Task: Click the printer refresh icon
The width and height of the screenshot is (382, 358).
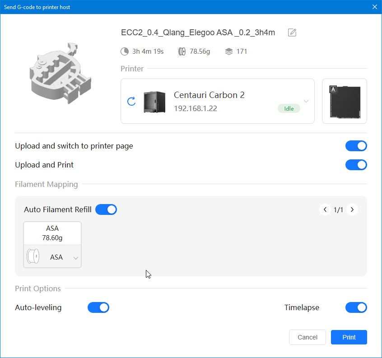Action: coord(131,101)
